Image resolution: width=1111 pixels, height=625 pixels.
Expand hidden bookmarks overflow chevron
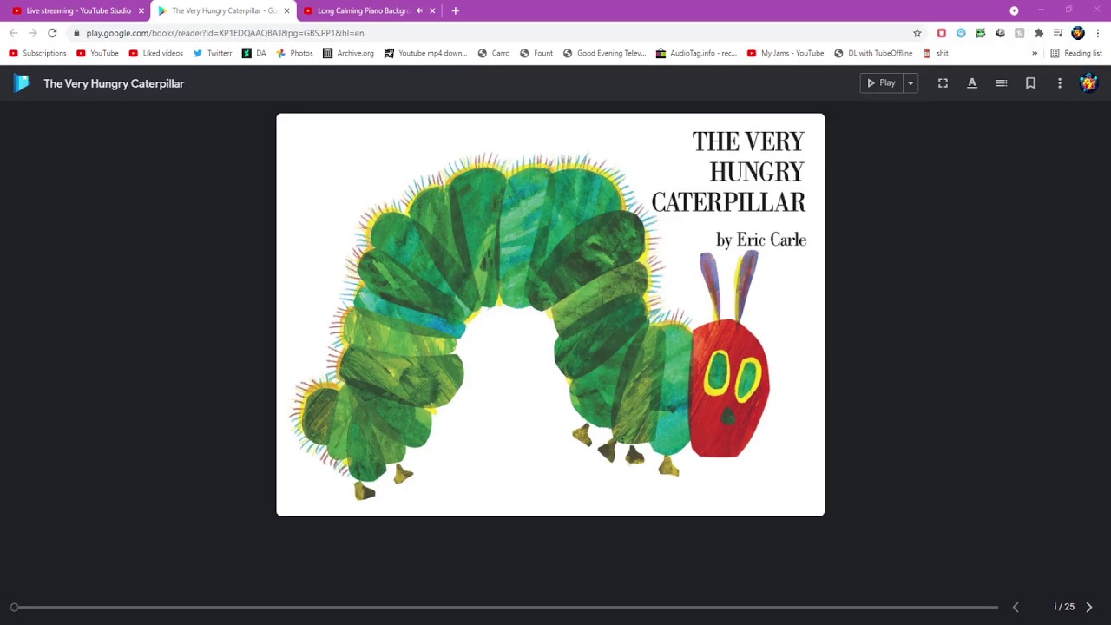click(1035, 53)
